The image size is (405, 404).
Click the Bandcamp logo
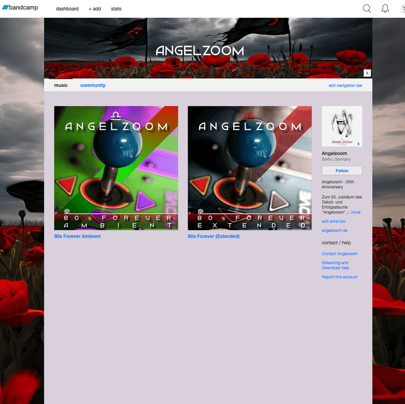20,8
